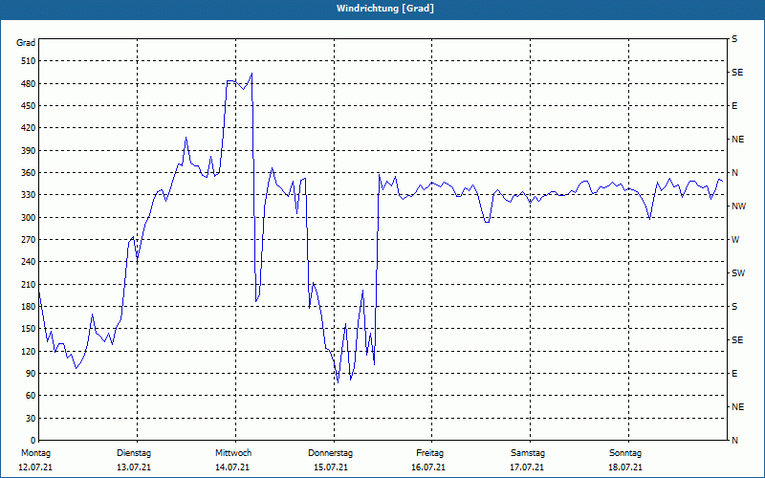
Task: Select the y-axis value 510
Action: pos(29,61)
